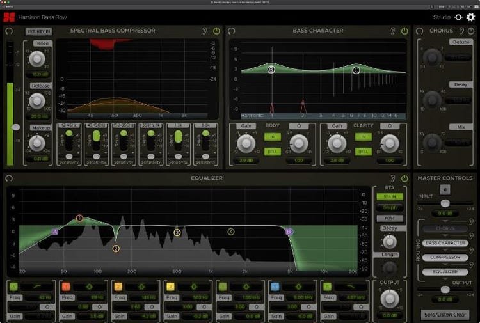
Task: Click the high-pass filter shape icon of band A
Action: tap(37, 287)
